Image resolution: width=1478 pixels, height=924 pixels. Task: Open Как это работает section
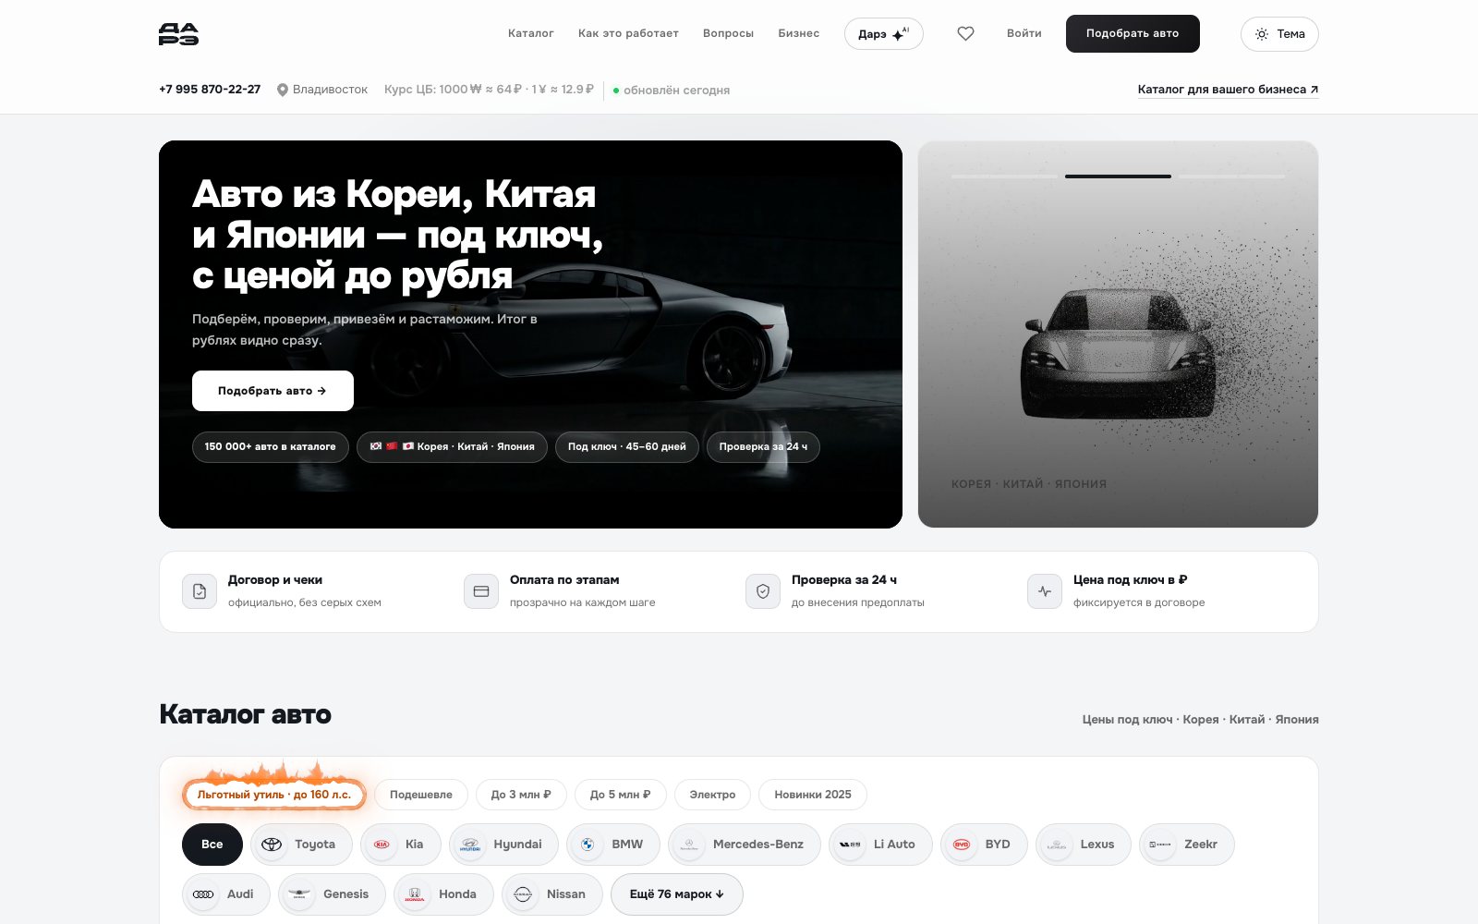pyautogui.click(x=628, y=33)
